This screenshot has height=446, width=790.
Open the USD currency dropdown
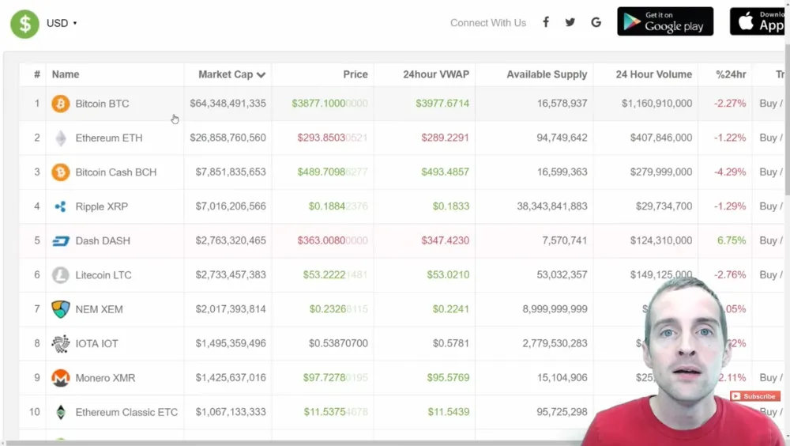click(x=62, y=23)
